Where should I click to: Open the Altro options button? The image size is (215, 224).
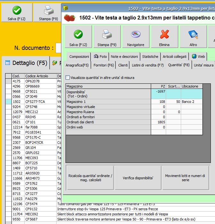click(x=193, y=36)
